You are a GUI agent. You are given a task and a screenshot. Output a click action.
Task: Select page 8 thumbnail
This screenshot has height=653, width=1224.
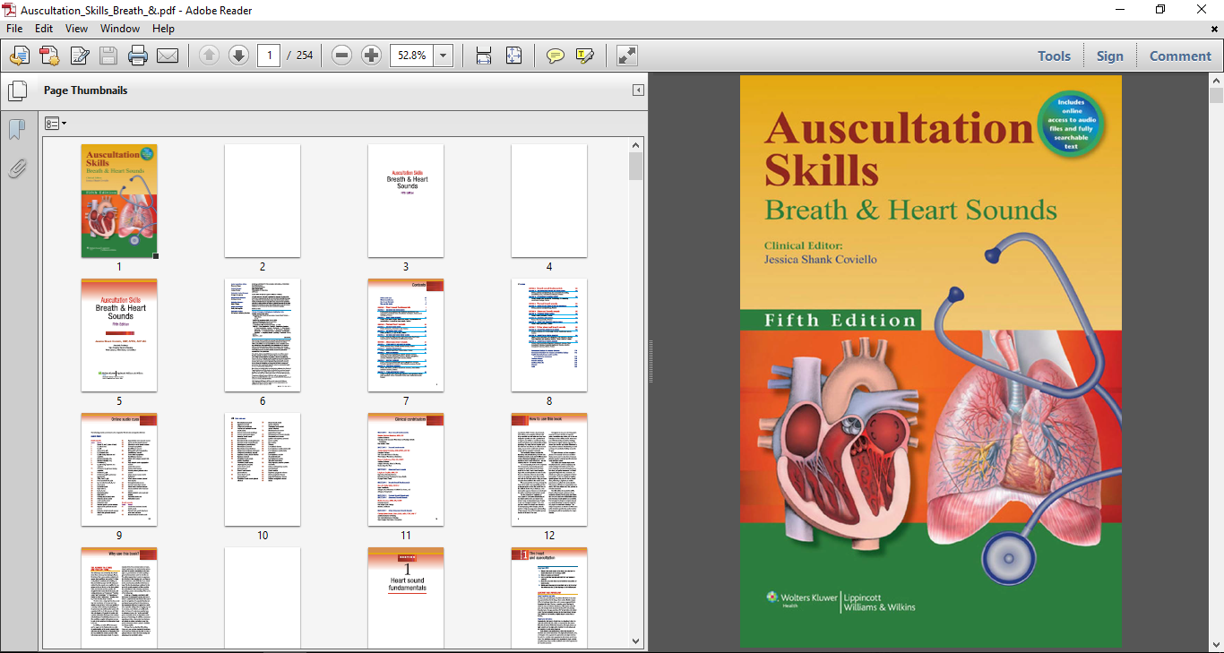coord(549,335)
